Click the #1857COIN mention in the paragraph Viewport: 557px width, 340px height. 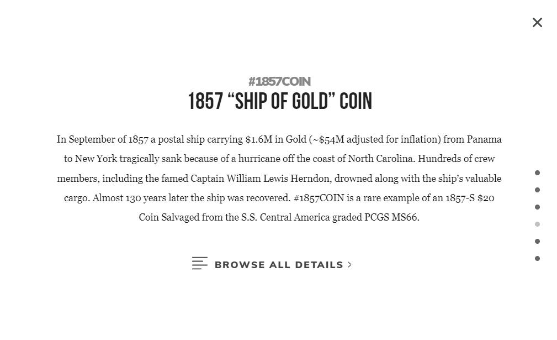click(x=319, y=198)
